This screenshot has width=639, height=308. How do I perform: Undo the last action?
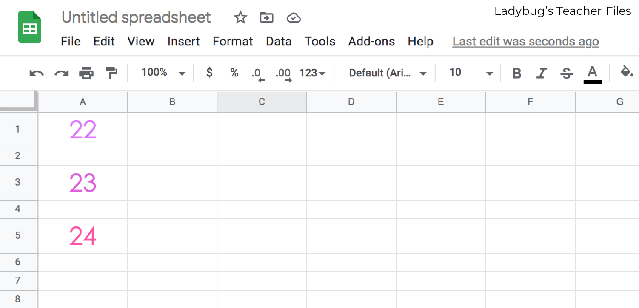37,73
